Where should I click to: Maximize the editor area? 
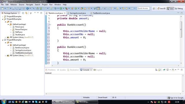182,13
